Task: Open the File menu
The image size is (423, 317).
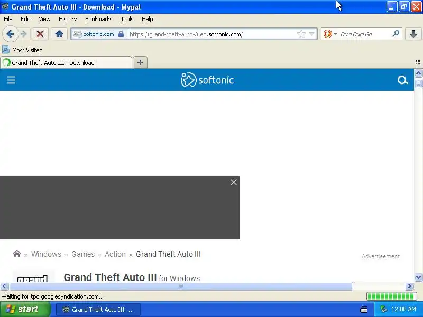Action: 8,19
